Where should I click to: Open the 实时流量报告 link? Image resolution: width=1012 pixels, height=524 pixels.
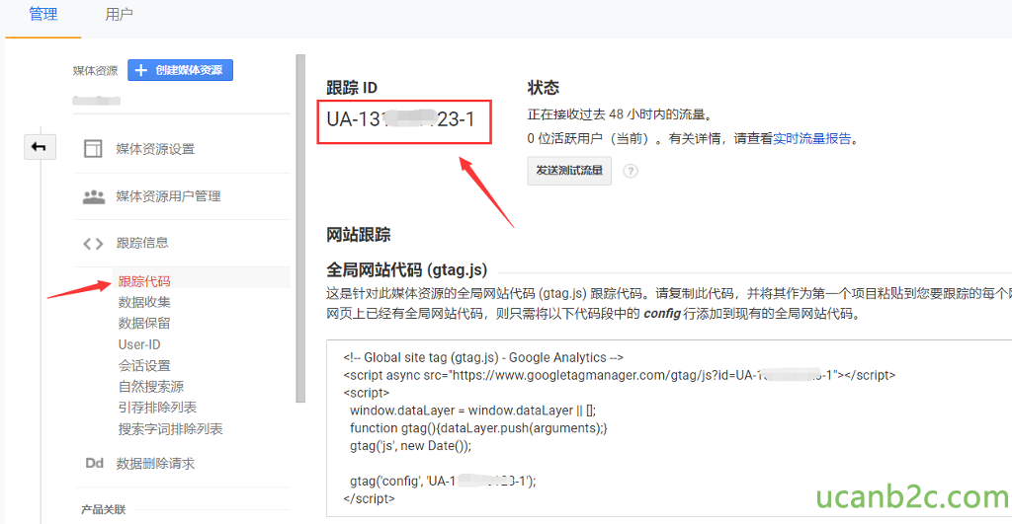[x=812, y=138]
